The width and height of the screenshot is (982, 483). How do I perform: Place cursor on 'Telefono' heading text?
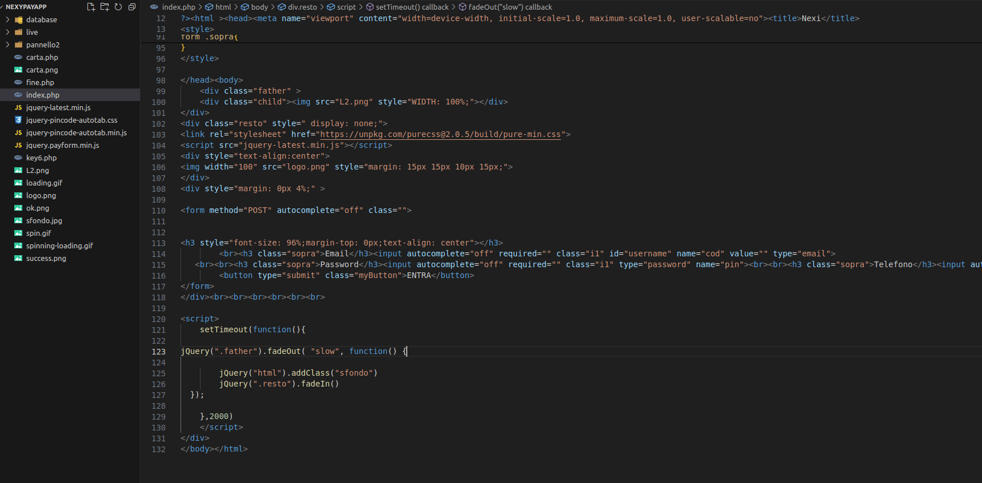pyautogui.click(x=893, y=264)
